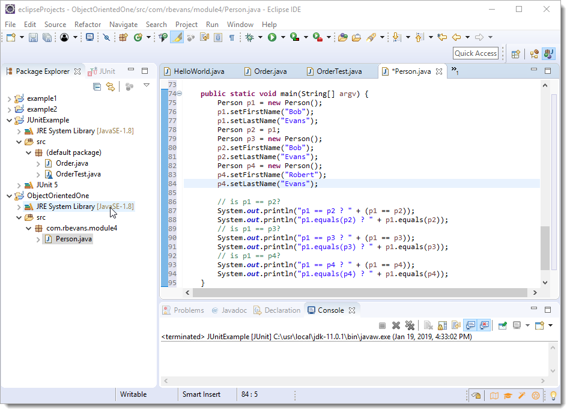Screen dimensions: 570x413
Task: Close the Person.java editor tab
Action: click(x=439, y=71)
